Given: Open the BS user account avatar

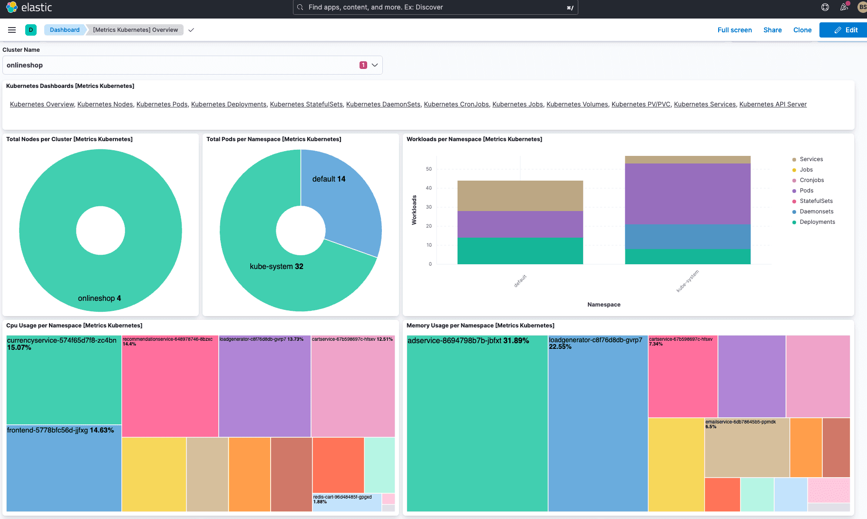Looking at the screenshot, I should tap(862, 7).
